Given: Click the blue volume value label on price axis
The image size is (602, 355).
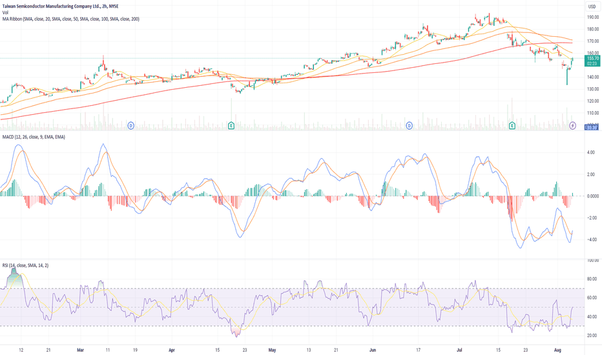Looking at the screenshot, I should click(x=592, y=127).
